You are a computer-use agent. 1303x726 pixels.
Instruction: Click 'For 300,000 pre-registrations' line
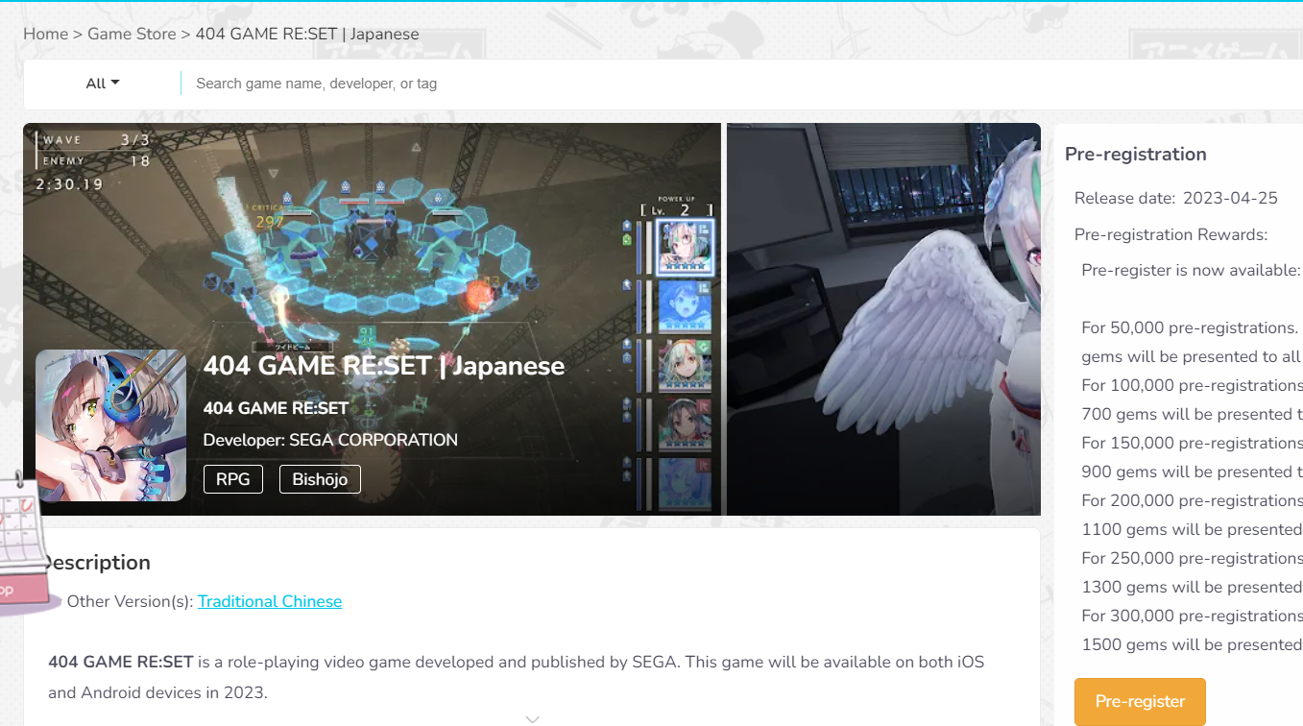(x=1192, y=616)
